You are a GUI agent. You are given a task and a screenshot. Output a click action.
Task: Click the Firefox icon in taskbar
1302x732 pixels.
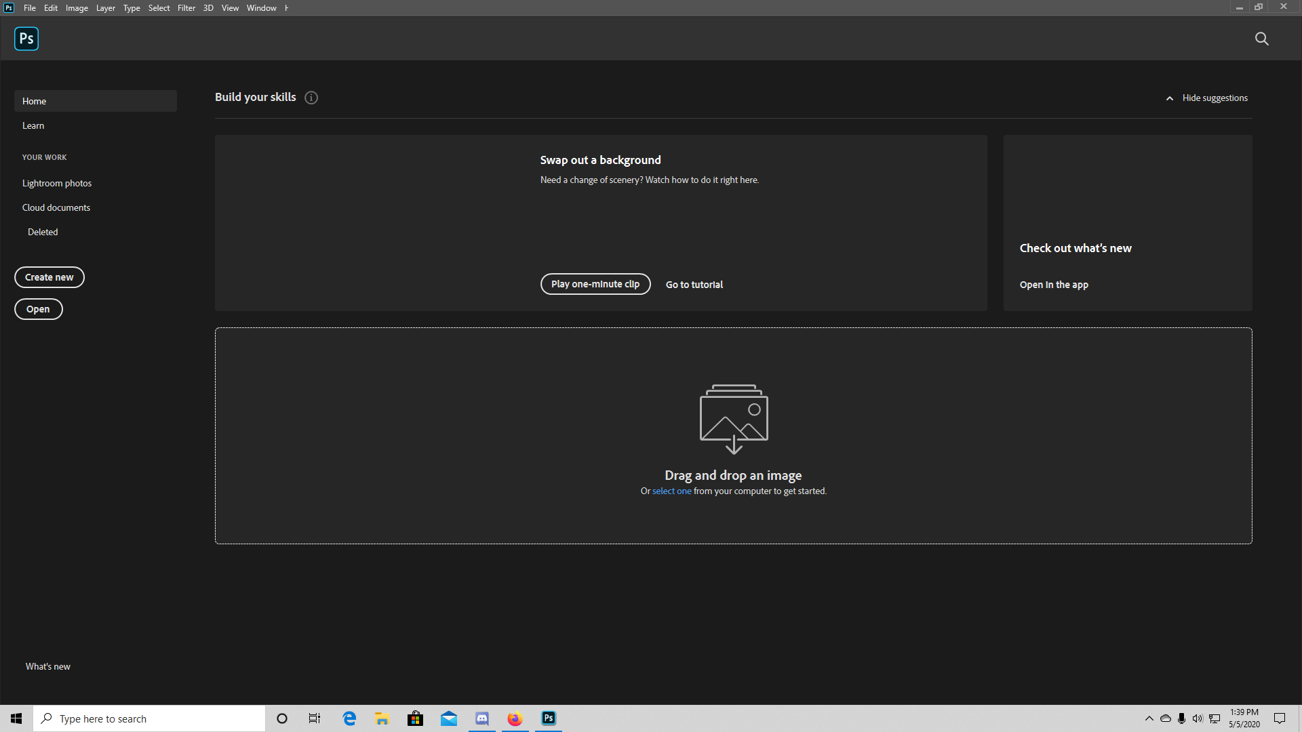point(515,718)
